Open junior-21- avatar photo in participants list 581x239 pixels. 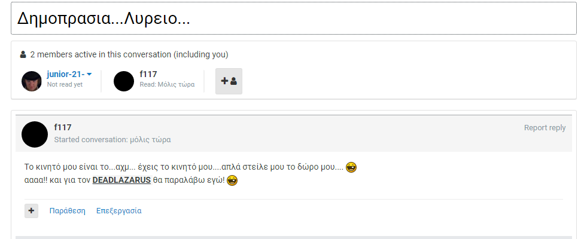pyautogui.click(x=32, y=81)
